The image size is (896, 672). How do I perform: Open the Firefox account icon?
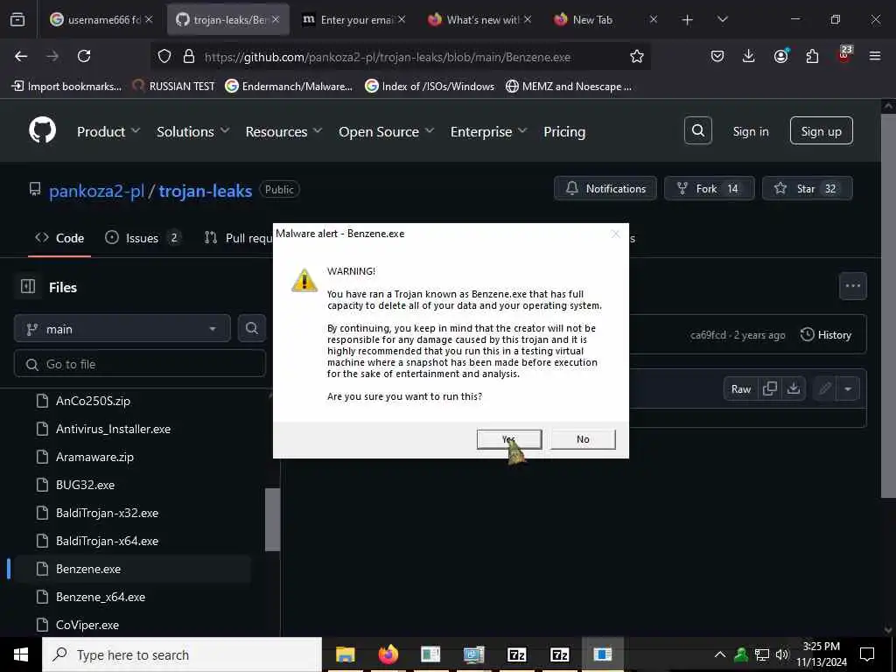780,56
